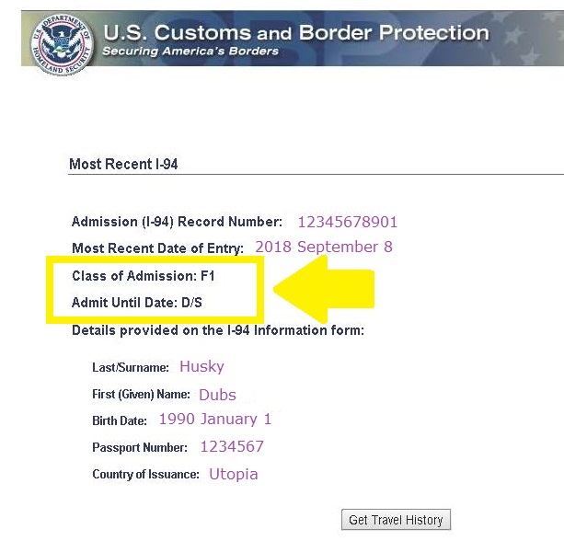The height and width of the screenshot is (541, 564).
Task: Click the Class of Admission: F1 line
Action: (144, 276)
